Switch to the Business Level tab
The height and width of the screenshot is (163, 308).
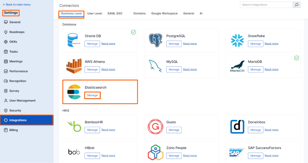click(71, 13)
